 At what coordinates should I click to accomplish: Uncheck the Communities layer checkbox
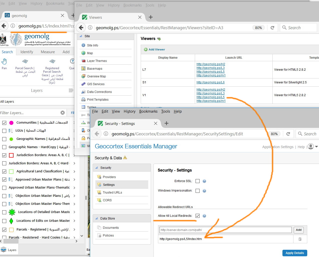4,123
